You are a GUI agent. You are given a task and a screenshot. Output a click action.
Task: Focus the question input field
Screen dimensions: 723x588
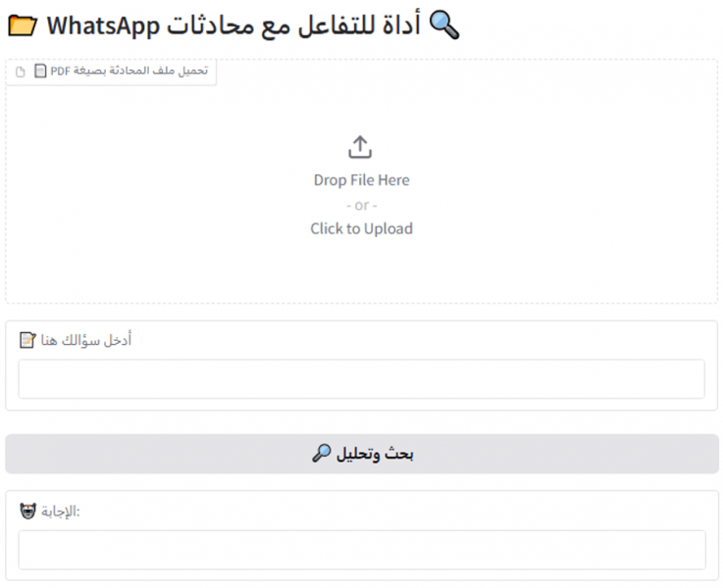pos(361,379)
